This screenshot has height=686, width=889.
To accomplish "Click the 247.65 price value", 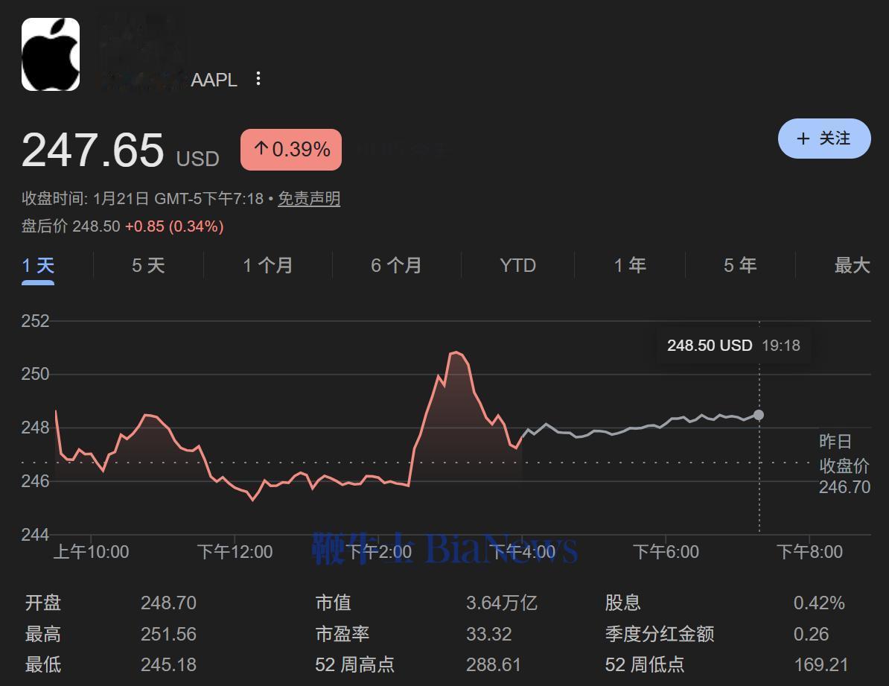I will (92, 150).
